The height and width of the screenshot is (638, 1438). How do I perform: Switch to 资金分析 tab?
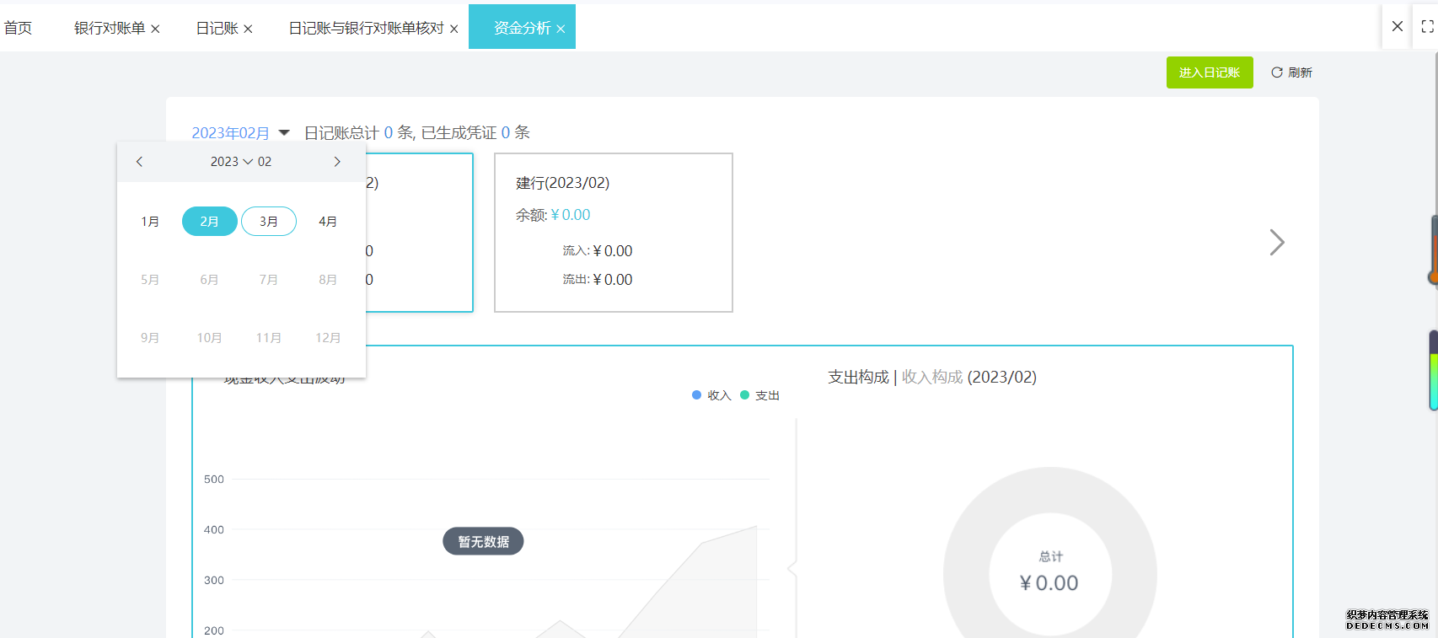[x=522, y=28]
